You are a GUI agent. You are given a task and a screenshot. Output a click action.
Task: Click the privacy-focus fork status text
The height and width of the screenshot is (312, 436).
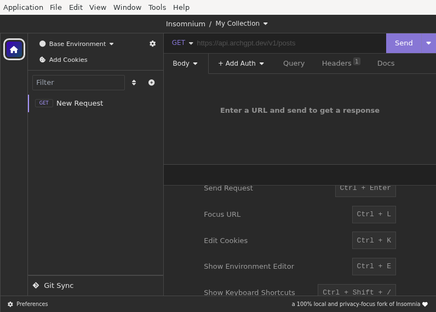[x=356, y=304]
